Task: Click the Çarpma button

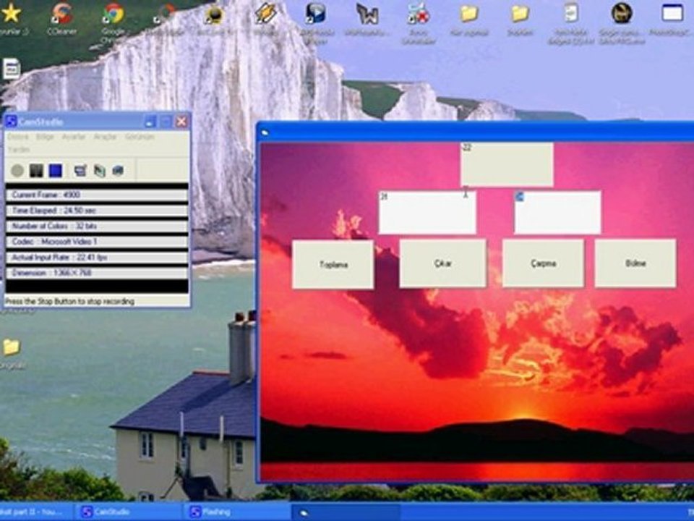Action: (543, 263)
